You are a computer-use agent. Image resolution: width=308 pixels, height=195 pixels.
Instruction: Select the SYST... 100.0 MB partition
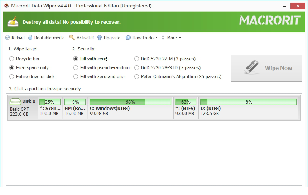[50, 108]
